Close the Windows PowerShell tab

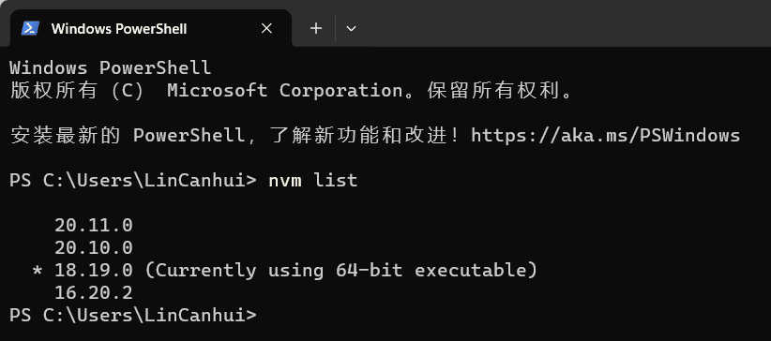(x=266, y=28)
